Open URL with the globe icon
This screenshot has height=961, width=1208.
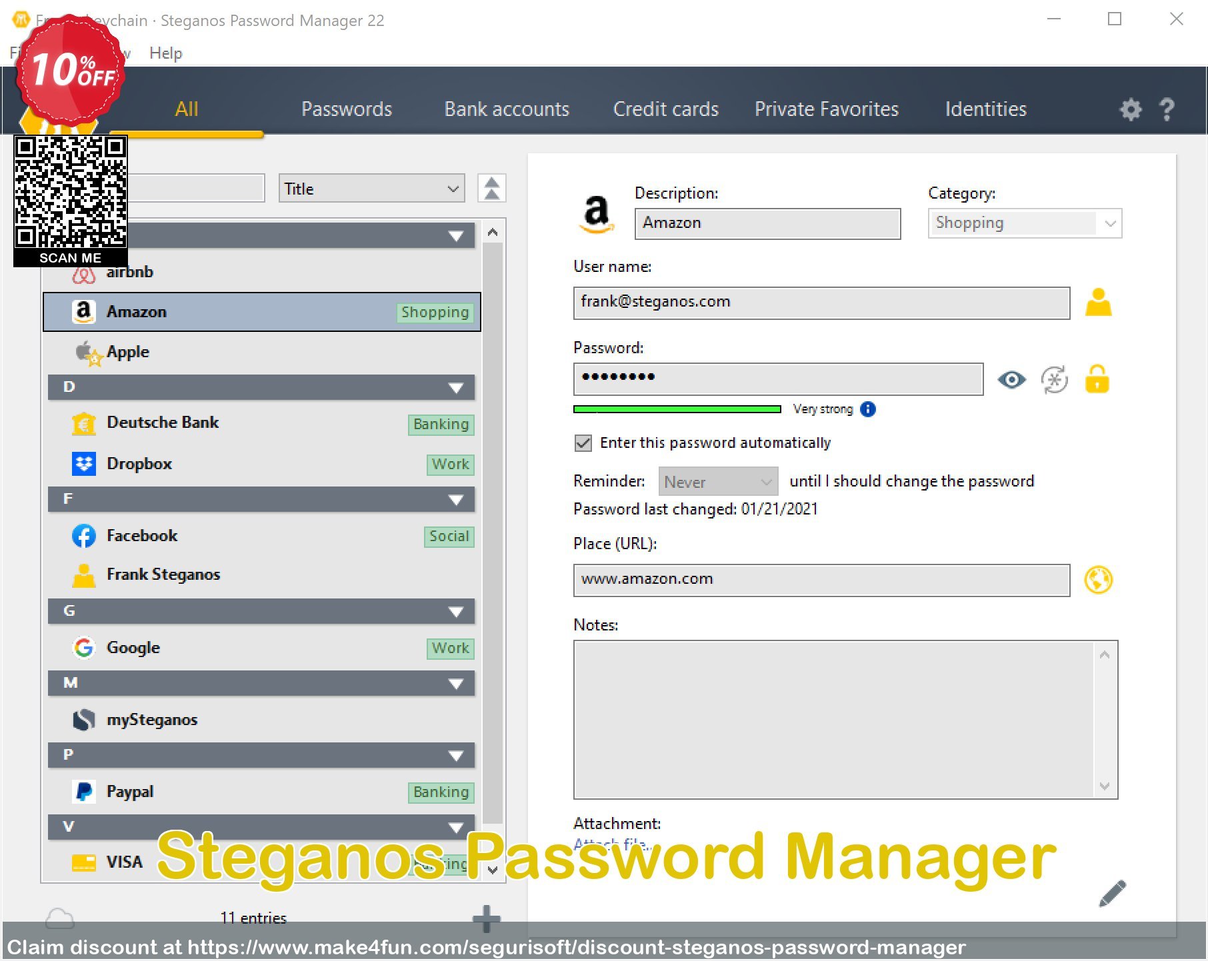pyautogui.click(x=1098, y=580)
